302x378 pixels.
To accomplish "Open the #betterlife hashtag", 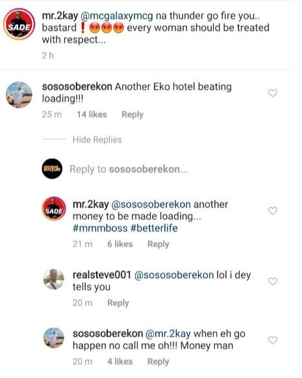I will (154, 228).
